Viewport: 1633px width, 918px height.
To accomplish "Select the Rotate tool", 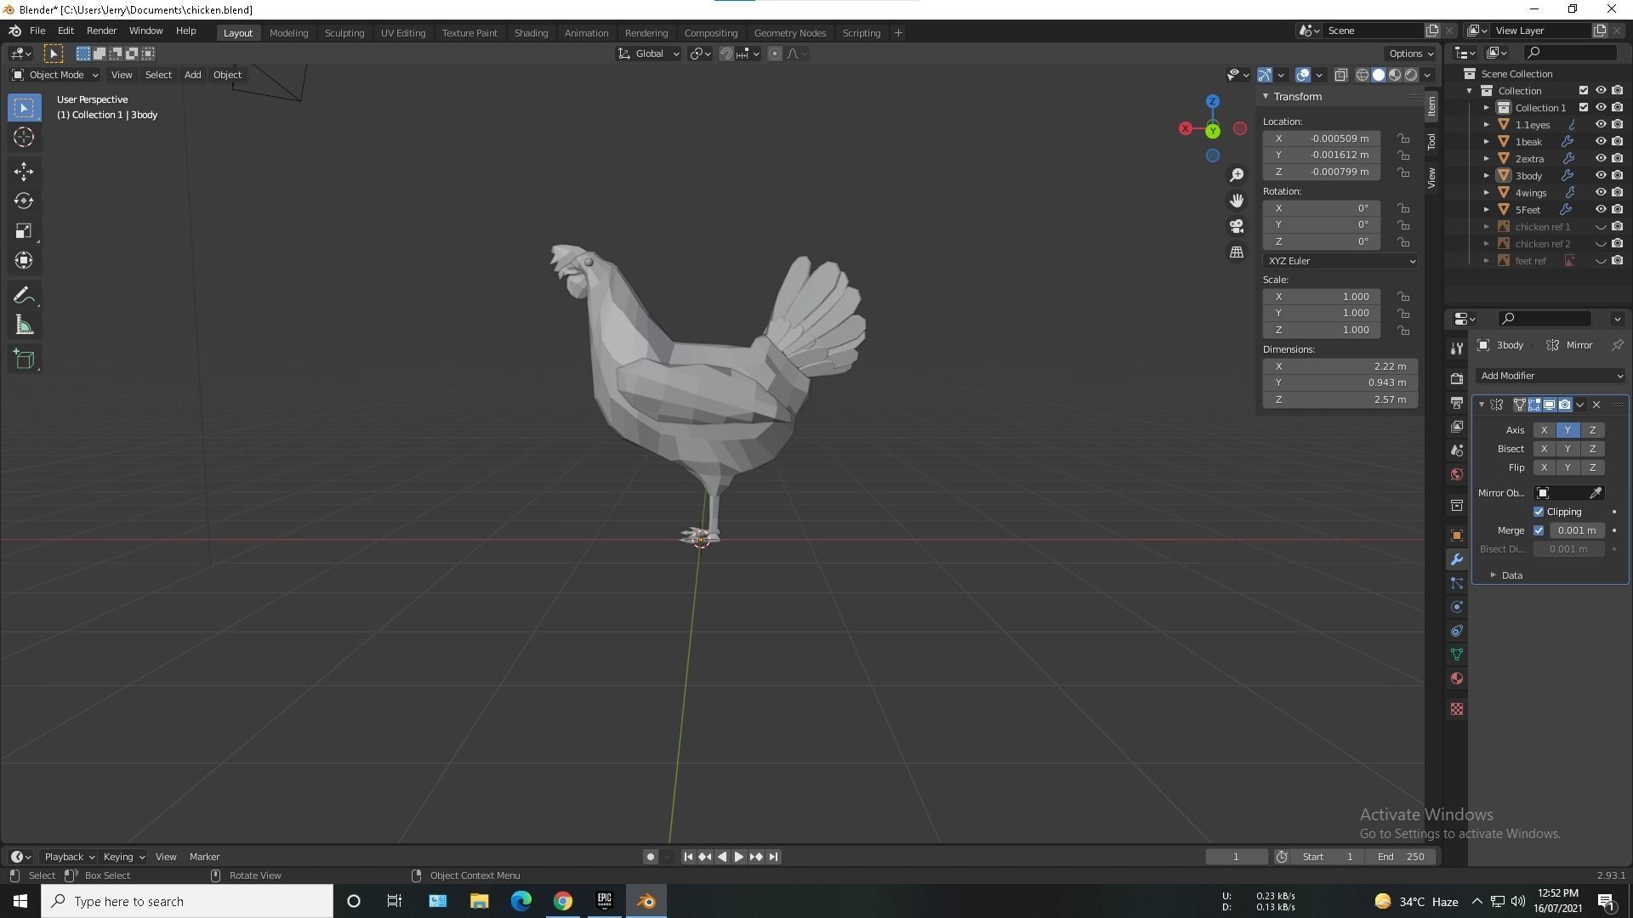I will (x=24, y=201).
